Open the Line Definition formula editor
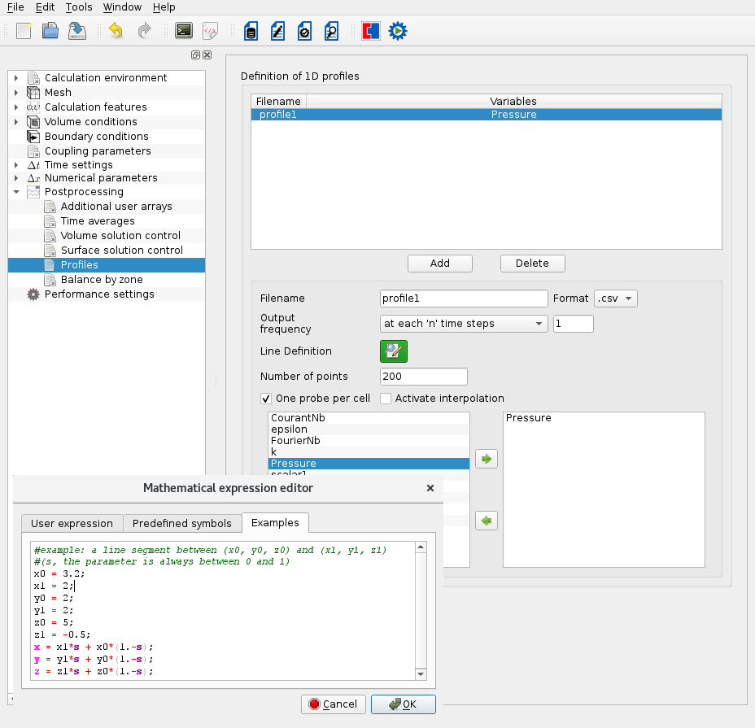This screenshot has width=755, height=728. [x=393, y=351]
